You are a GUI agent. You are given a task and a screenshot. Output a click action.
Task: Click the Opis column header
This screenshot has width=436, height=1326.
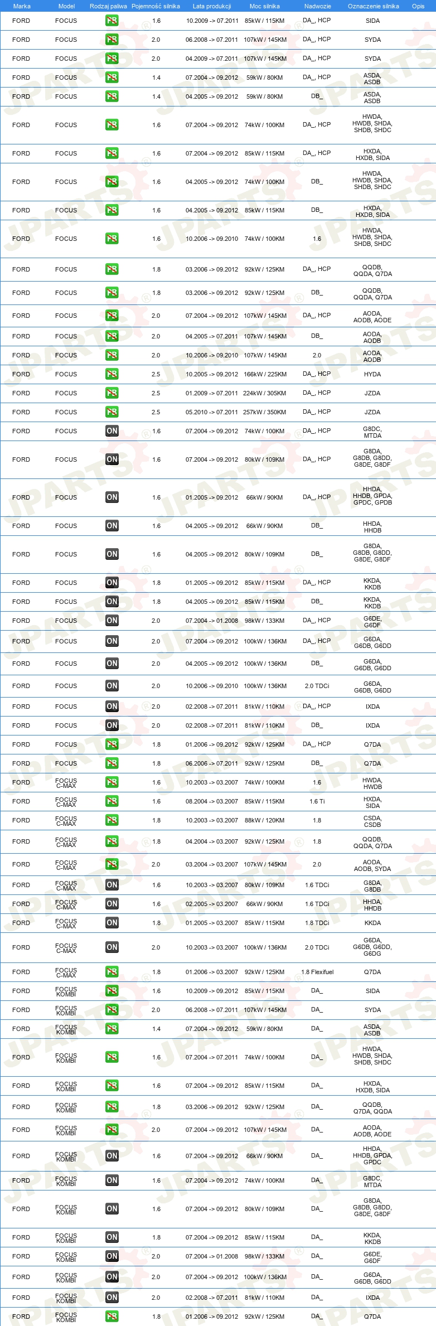point(418,6)
